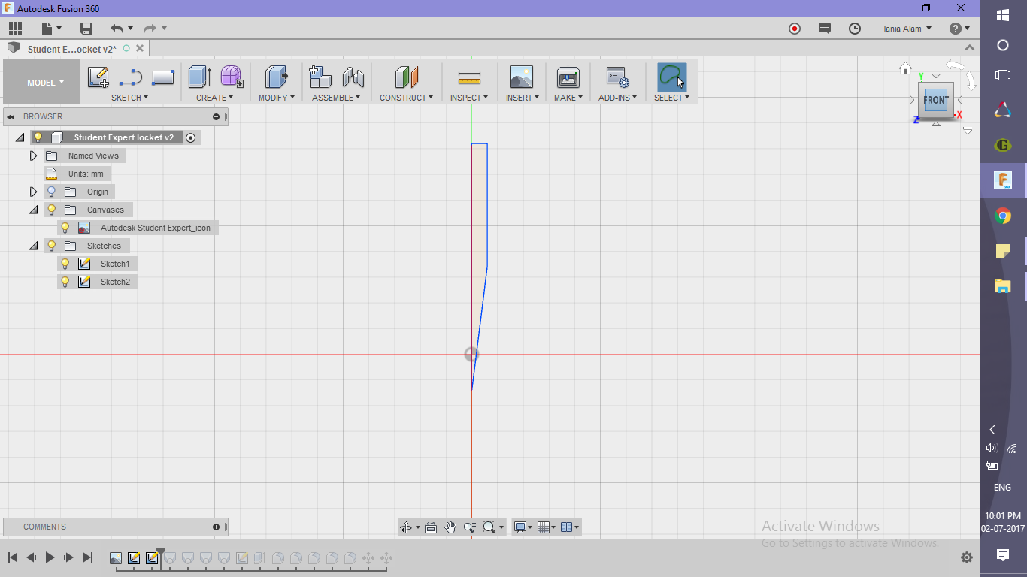
Task: Toggle visibility bulb of Origin folder
Action: click(x=52, y=192)
